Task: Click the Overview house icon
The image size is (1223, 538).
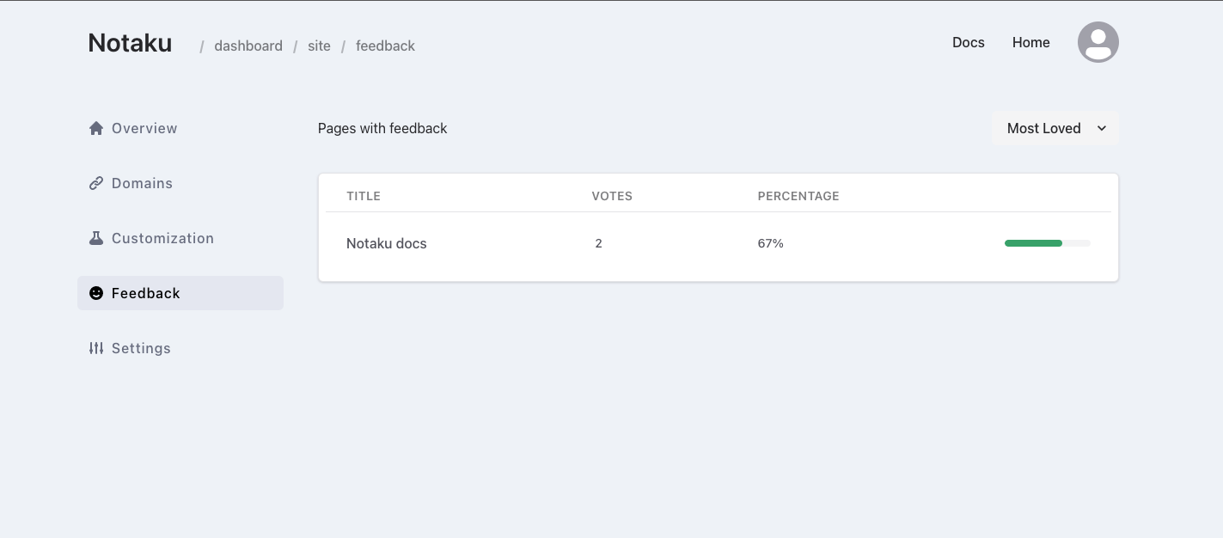Action: (96, 128)
